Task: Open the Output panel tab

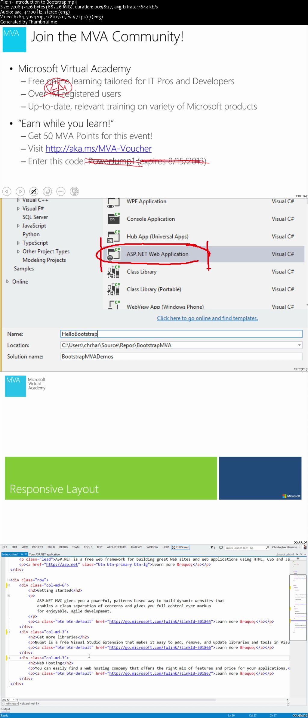Action: pos(6,709)
